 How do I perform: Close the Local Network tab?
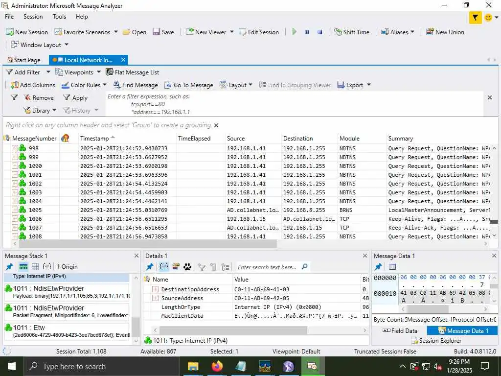[123, 60]
